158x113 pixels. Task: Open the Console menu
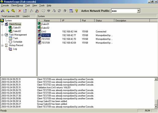tap(5, 5)
